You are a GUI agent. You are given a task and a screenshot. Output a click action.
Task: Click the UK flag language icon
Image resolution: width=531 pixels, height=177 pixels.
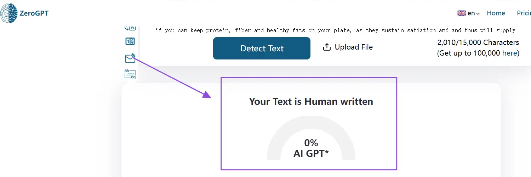pos(462,13)
